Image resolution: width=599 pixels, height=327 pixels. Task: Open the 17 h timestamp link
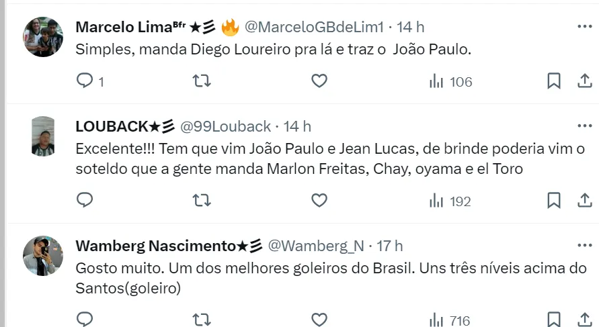pyautogui.click(x=389, y=246)
